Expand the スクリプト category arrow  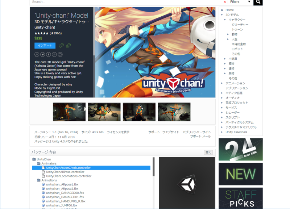[222, 117]
